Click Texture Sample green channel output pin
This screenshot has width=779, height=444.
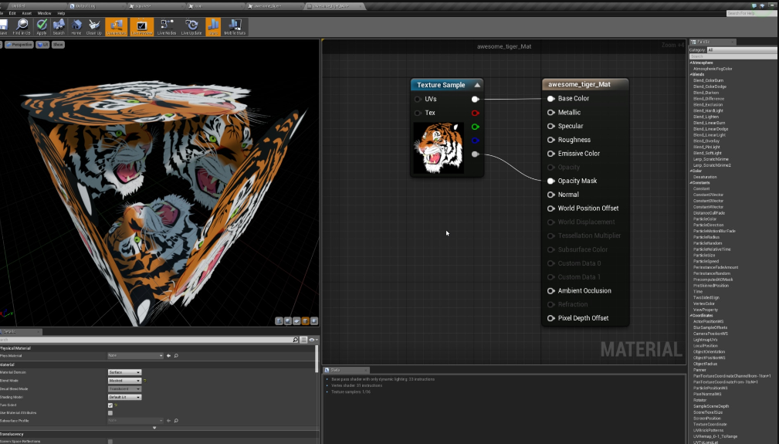click(475, 127)
